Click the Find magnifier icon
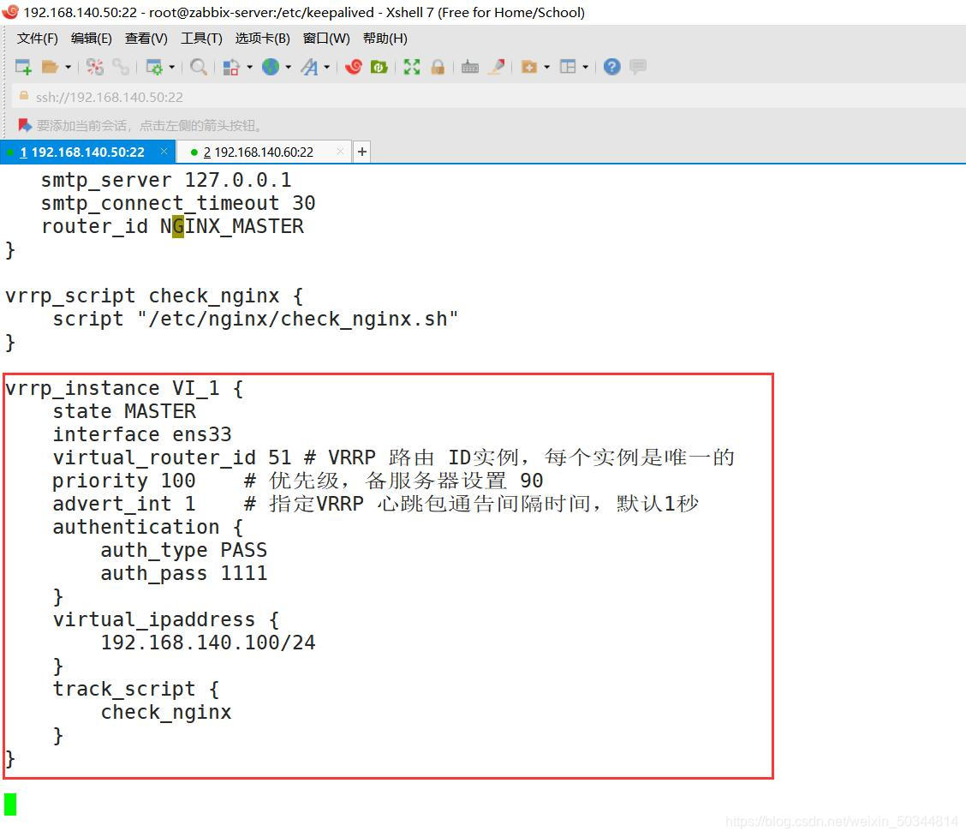Screen dimensions: 966x837 pyautogui.click(x=199, y=67)
